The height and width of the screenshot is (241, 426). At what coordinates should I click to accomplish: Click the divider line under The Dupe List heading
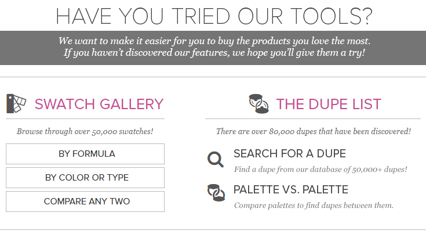click(x=313, y=118)
